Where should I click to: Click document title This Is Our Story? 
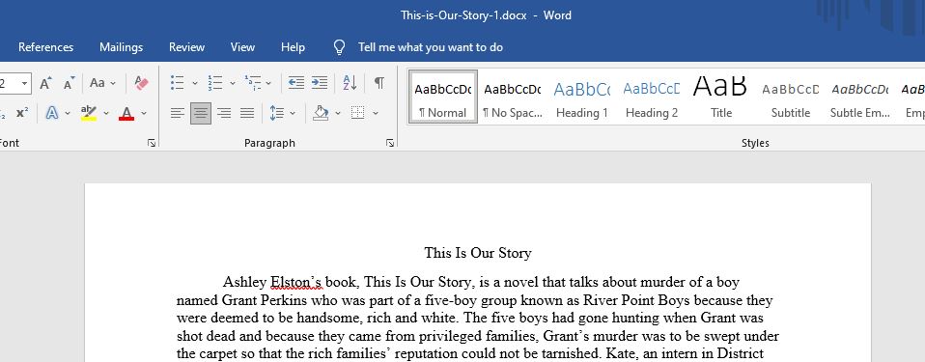[x=478, y=253]
